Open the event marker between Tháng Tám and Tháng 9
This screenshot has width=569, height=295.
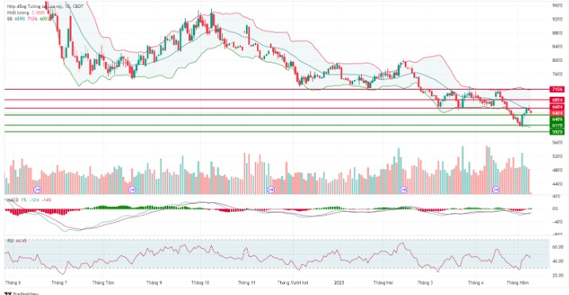pyautogui.click(x=133, y=190)
